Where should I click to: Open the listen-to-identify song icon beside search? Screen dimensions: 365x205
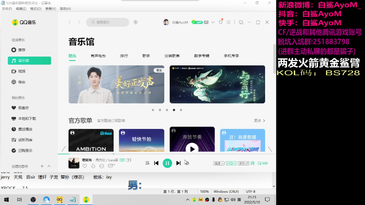point(136,22)
